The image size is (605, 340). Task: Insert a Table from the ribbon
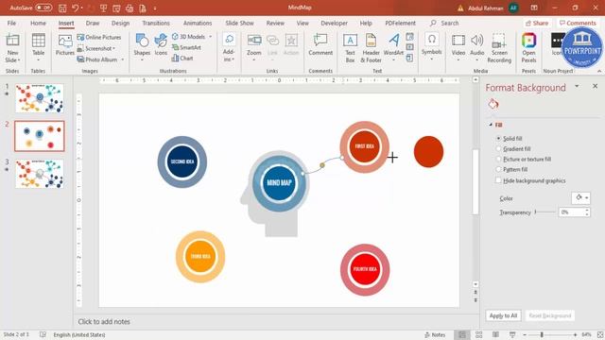(x=38, y=48)
